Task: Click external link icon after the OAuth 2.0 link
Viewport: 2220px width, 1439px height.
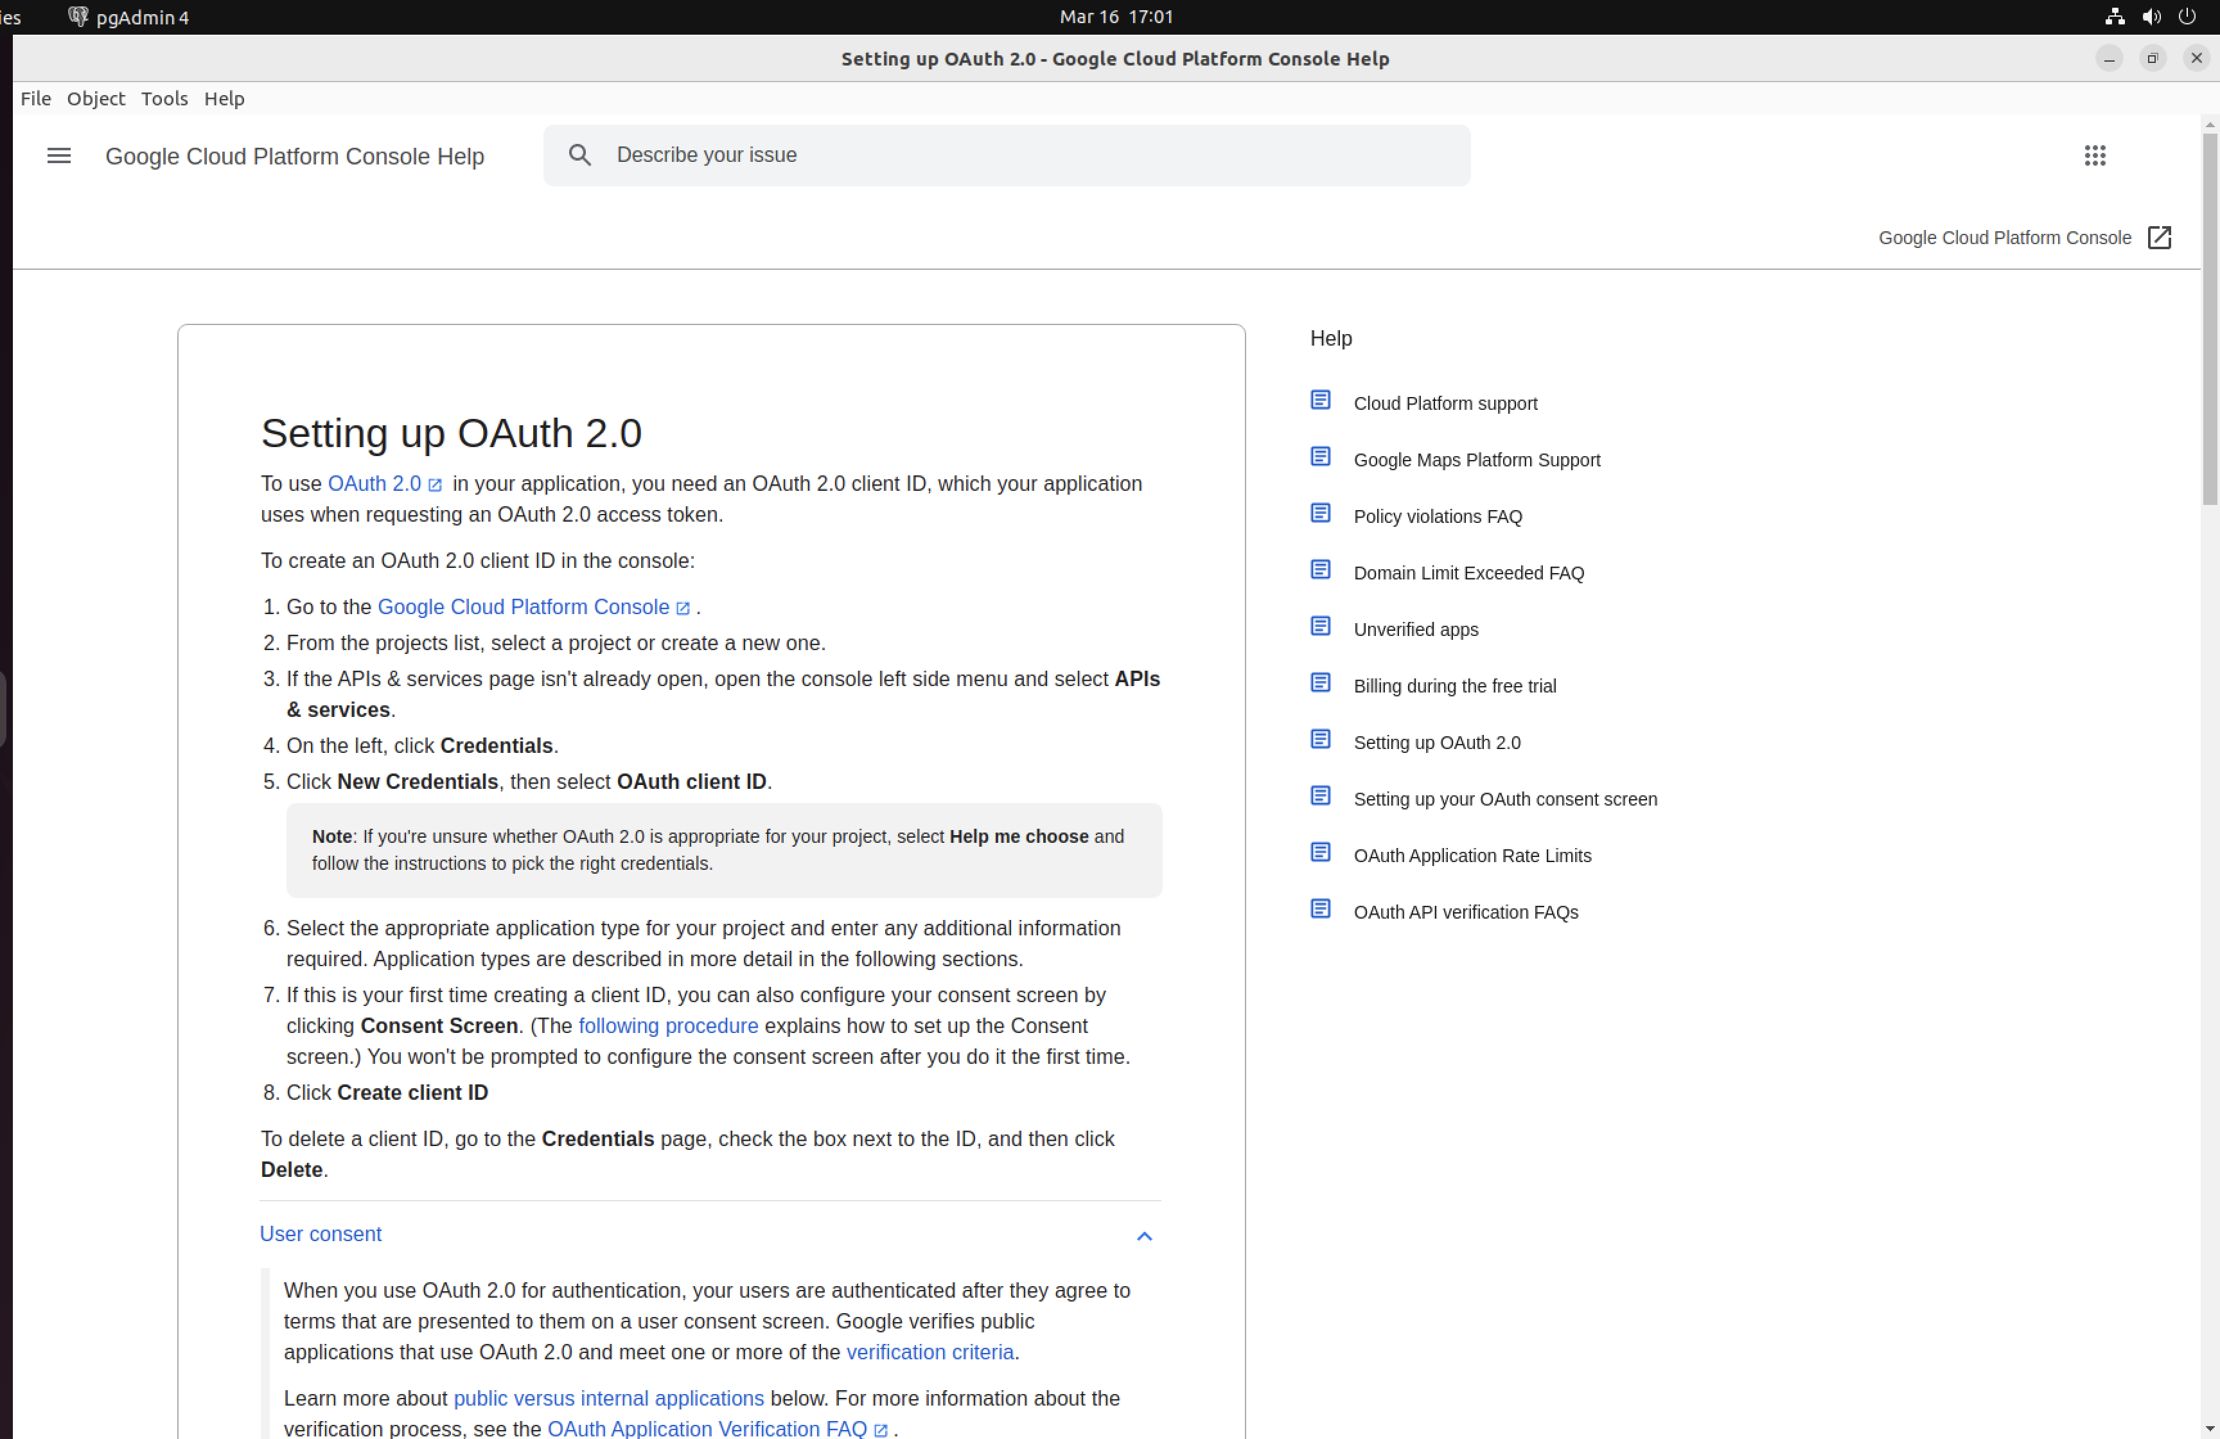Action: 436,485
